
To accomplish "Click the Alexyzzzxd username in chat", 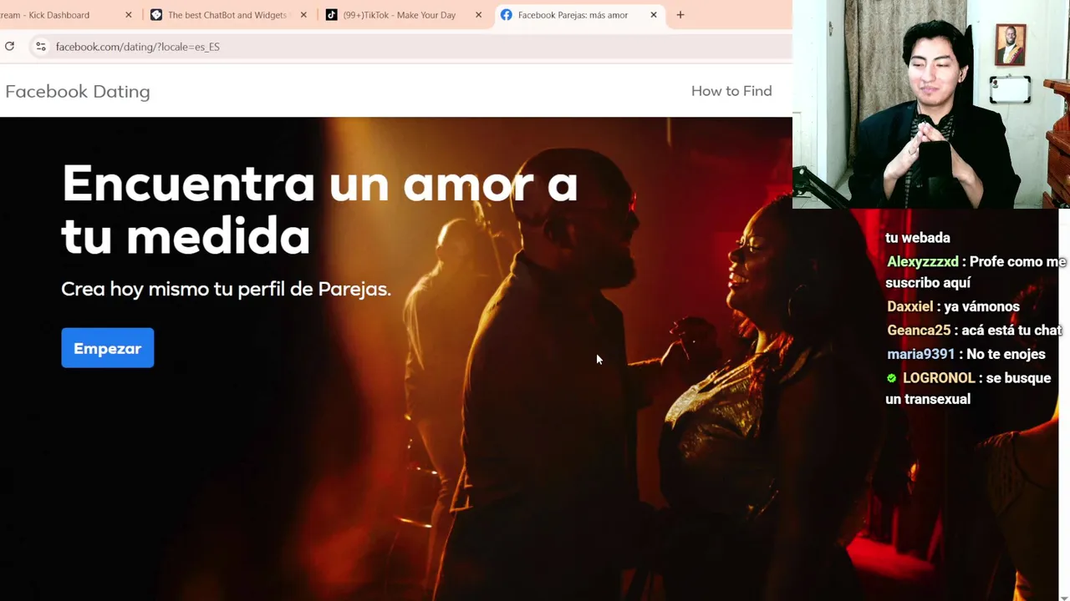I will (x=923, y=262).
